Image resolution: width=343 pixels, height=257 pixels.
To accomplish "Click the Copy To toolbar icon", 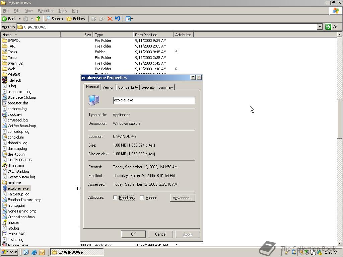I will click(x=102, y=19).
